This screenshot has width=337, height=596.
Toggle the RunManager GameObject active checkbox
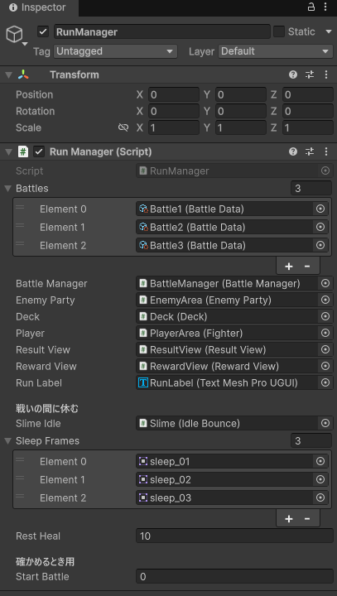[43, 32]
